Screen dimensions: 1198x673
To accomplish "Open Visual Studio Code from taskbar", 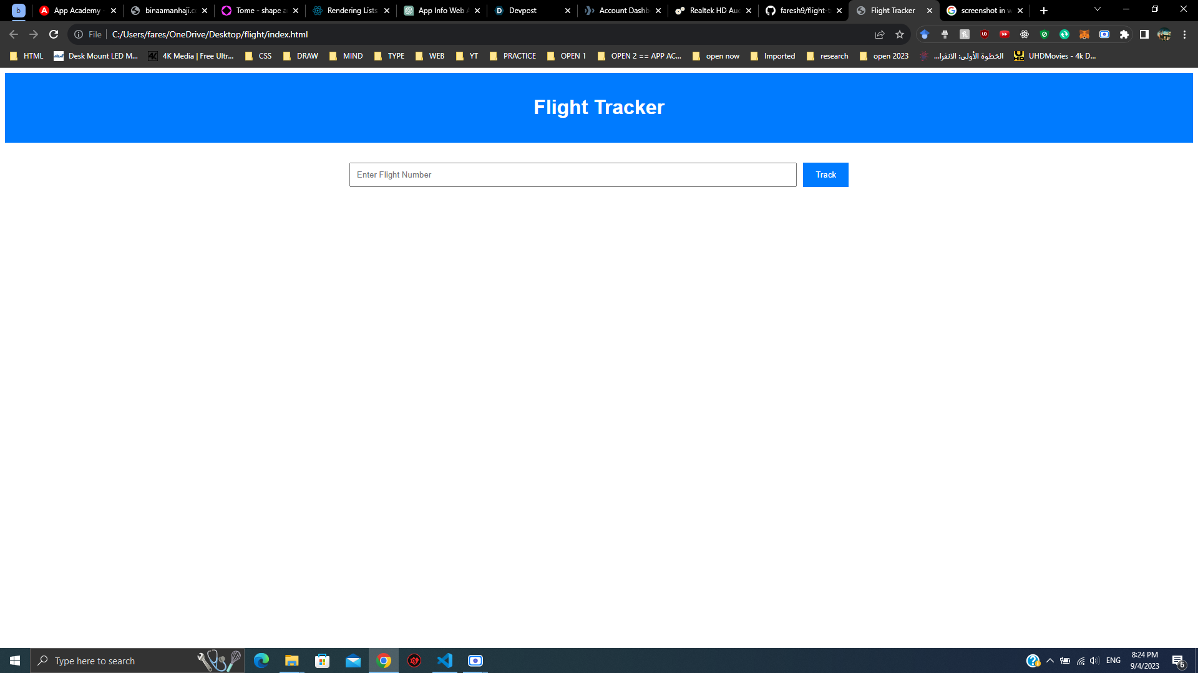I will click(444, 661).
